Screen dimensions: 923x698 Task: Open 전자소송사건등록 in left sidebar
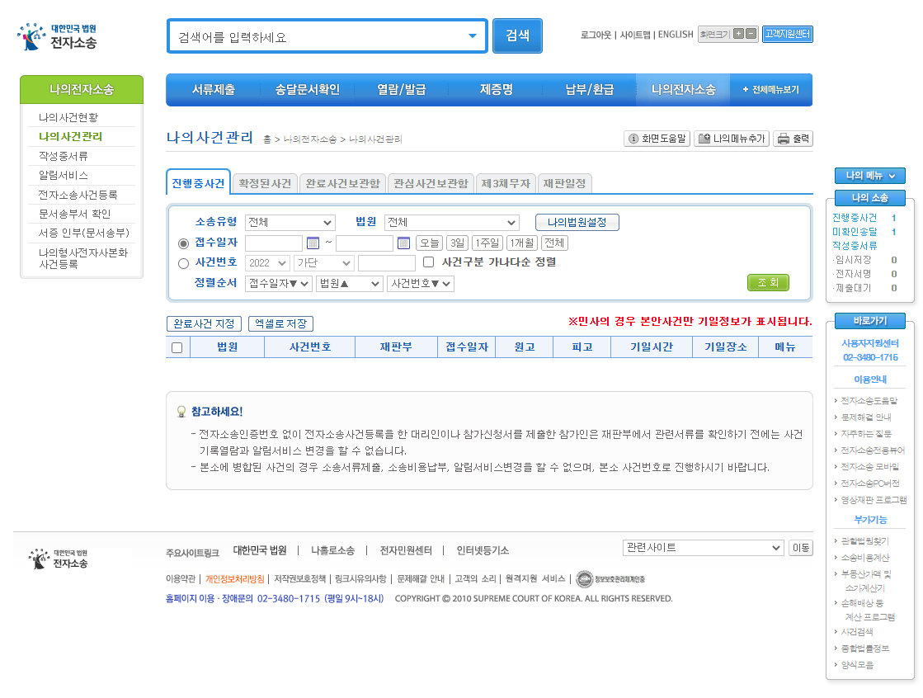coord(78,195)
